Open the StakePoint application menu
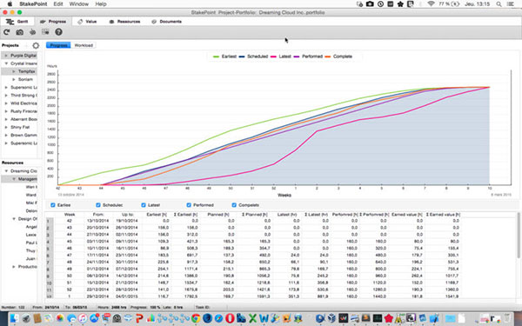 point(33,4)
